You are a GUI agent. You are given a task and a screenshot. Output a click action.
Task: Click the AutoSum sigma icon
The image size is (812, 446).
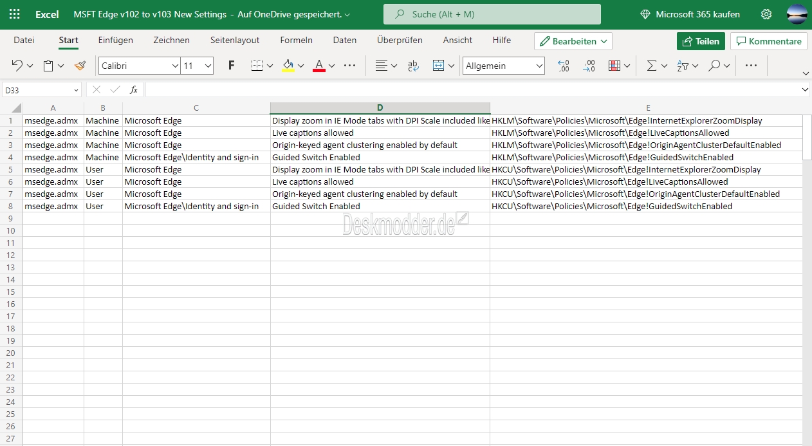(x=651, y=66)
